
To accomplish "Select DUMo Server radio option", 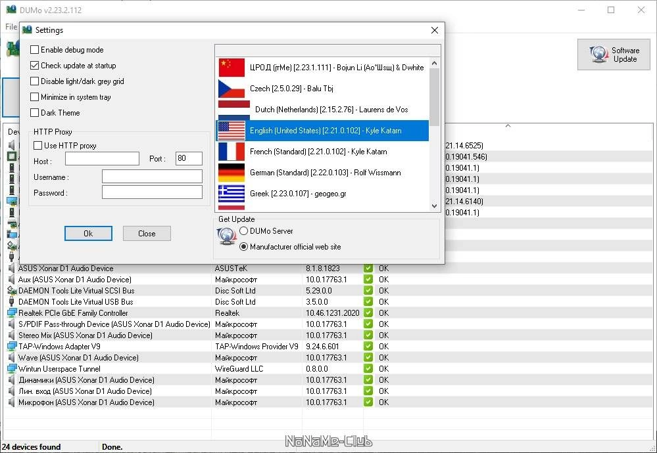I will (243, 231).
